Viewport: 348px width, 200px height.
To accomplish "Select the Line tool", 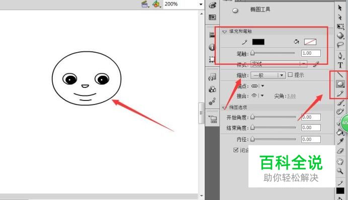I will click(340, 75).
